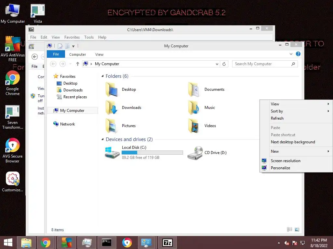This screenshot has height=249, width=333.
Task: Open the Tools menu in 7-Zip window
Action: coord(89,37)
